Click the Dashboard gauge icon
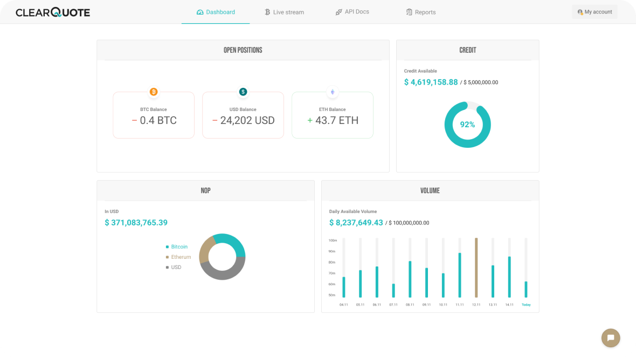This screenshot has height=358, width=636. click(200, 12)
